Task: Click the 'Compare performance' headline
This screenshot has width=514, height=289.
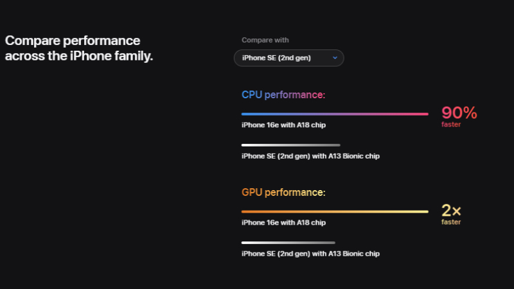Action: (x=73, y=40)
